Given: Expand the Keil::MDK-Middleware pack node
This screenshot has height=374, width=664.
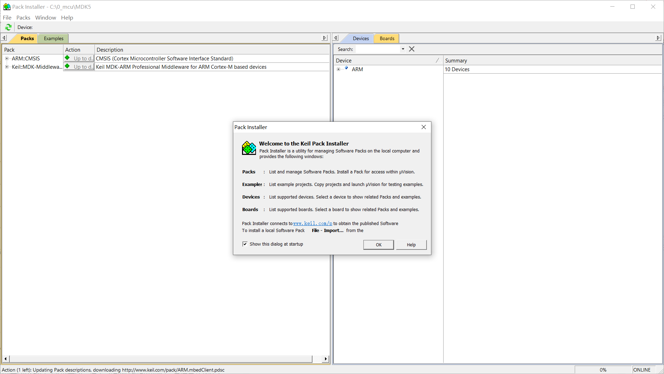Looking at the screenshot, I should click(7, 67).
